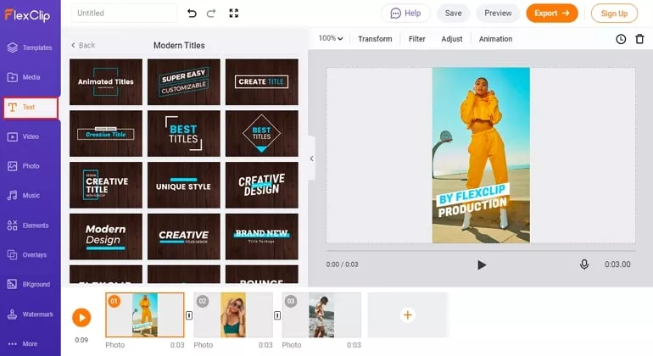The width and height of the screenshot is (653, 356).
Task: Open the Watermark sidebar section
Action: 30,314
